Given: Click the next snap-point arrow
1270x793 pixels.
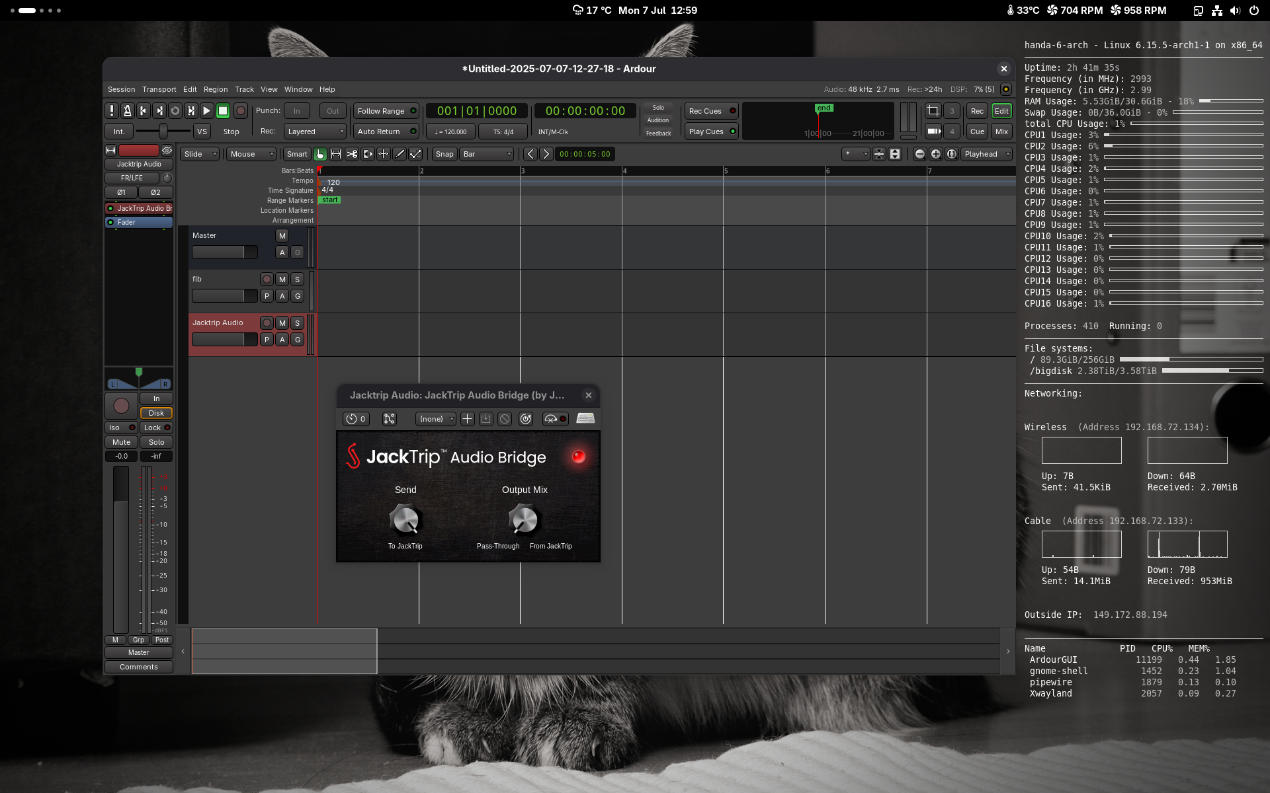Looking at the screenshot, I should tap(546, 154).
